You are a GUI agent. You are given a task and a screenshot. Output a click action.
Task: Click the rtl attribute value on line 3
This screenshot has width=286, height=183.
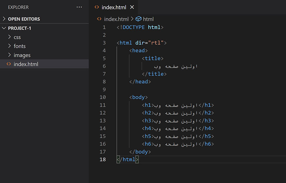[x=156, y=43]
